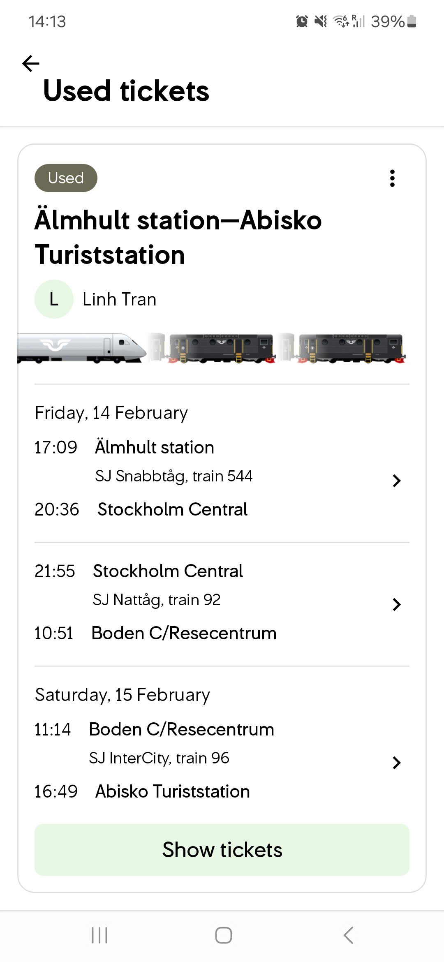Tap the Älmhult station–Abisko Turiststation title
This screenshot has height=962, width=444.
tap(178, 237)
